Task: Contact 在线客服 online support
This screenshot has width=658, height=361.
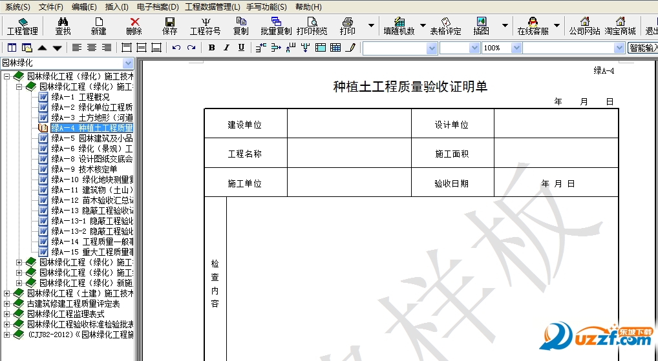Action: click(533, 26)
